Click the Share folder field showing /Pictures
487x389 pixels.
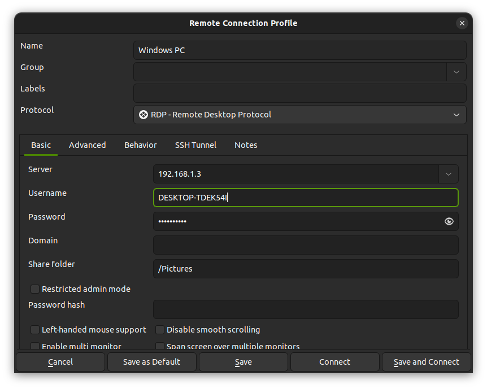pyautogui.click(x=306, y=269)
